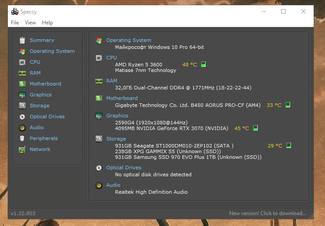Click the green temperature indicator next to motherboard 33 °C

[x=288, y=105]
